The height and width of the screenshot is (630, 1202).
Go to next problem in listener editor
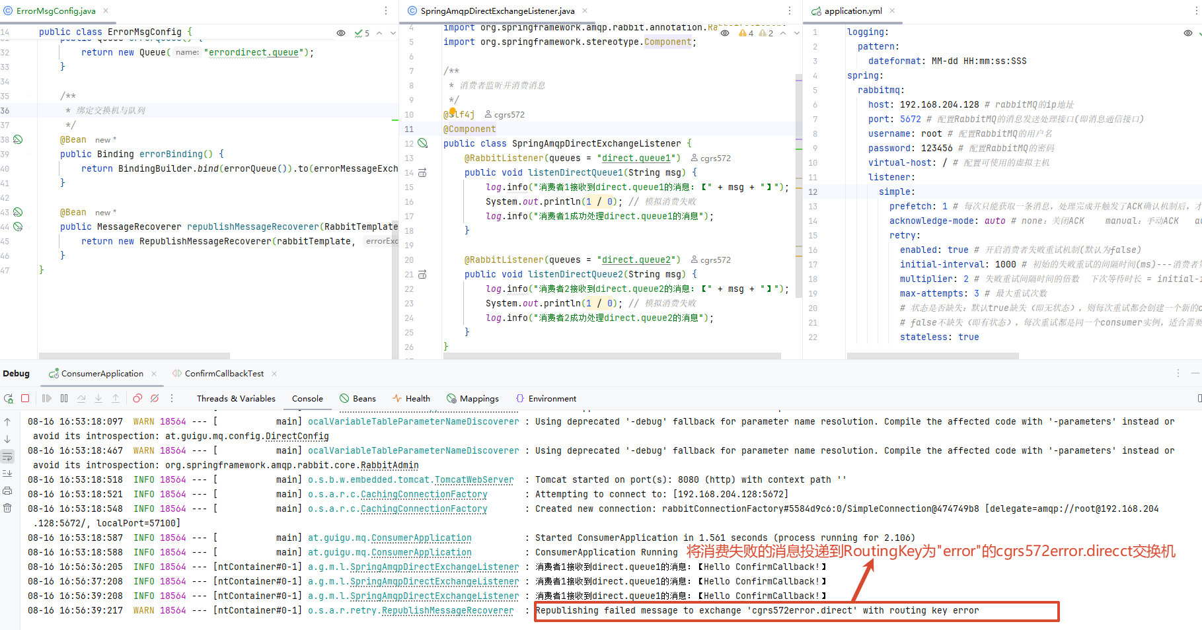pyautogui.click(x=796, y=33)
